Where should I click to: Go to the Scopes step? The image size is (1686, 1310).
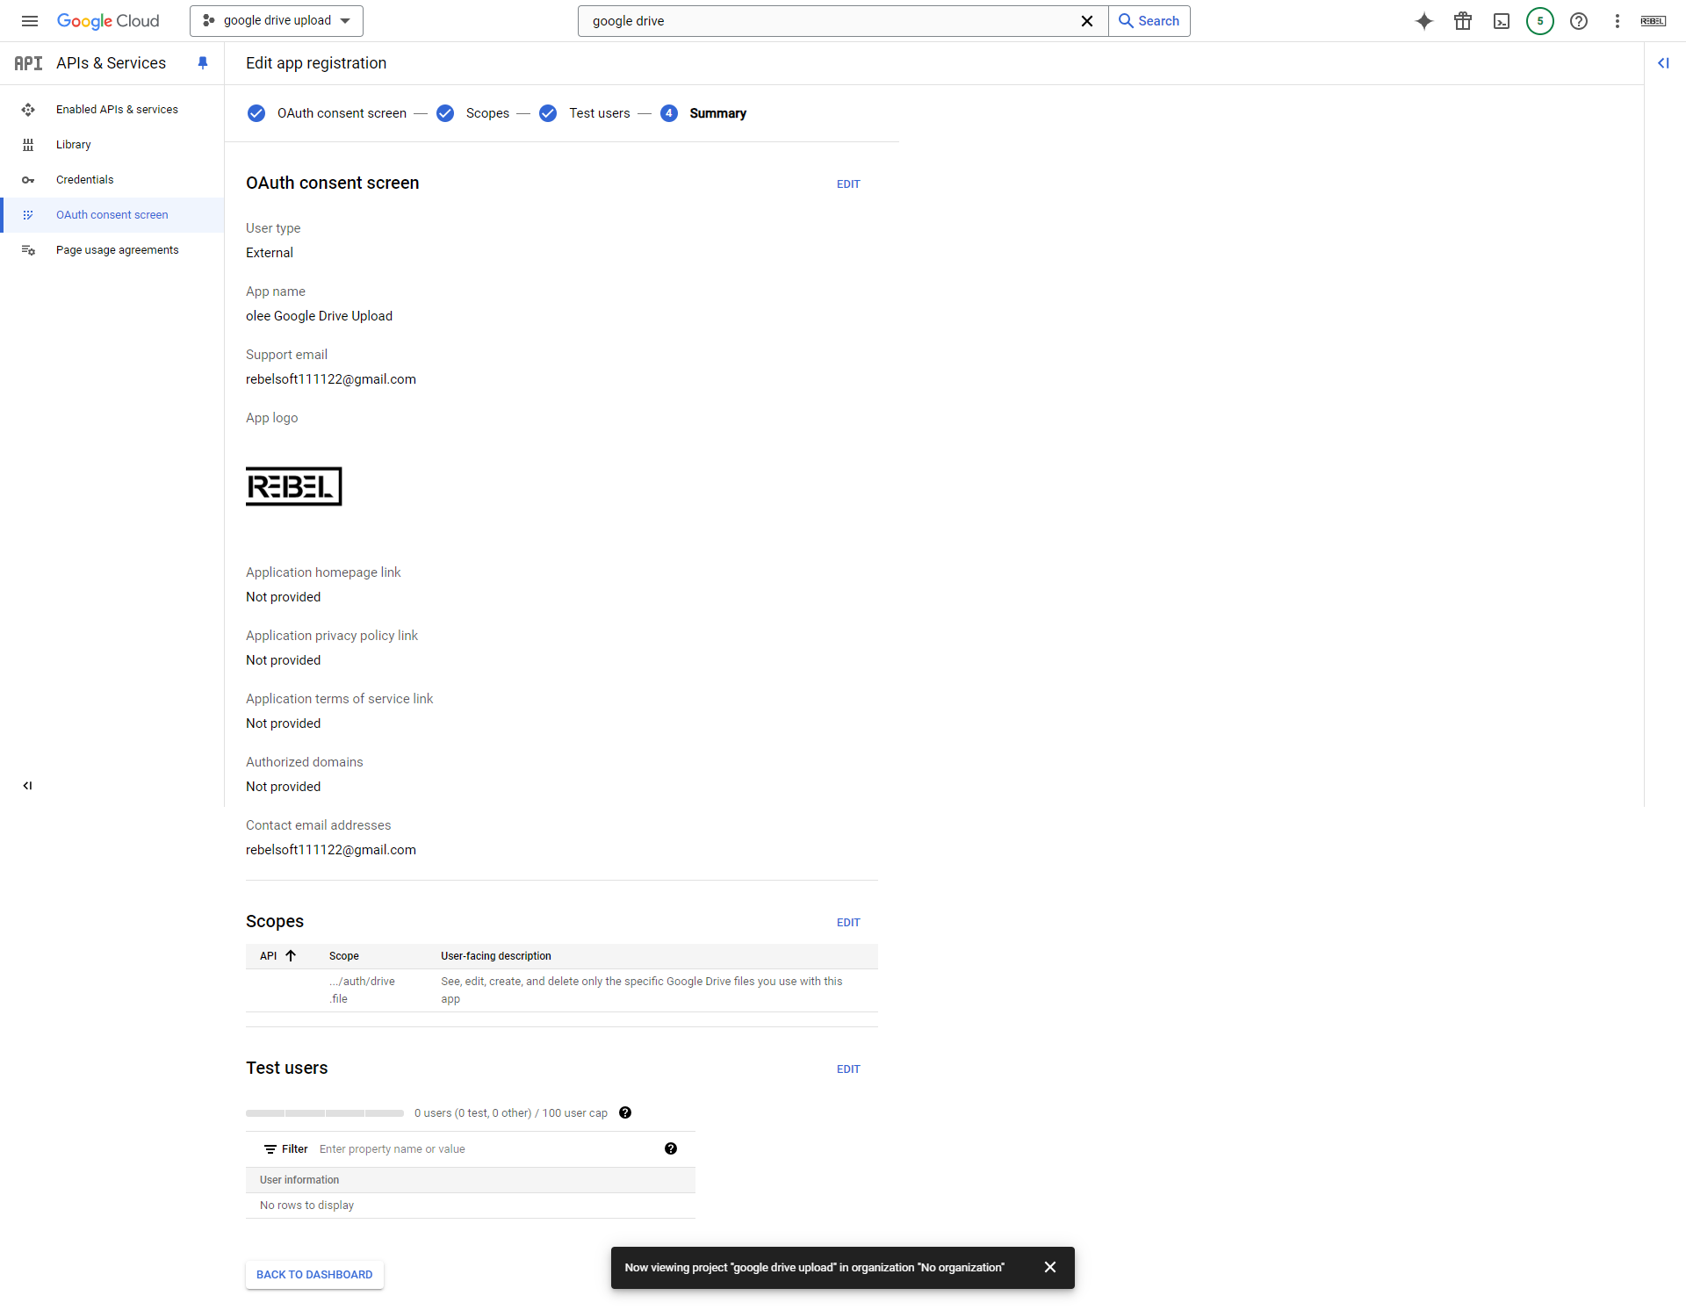(x=472, y=113)
